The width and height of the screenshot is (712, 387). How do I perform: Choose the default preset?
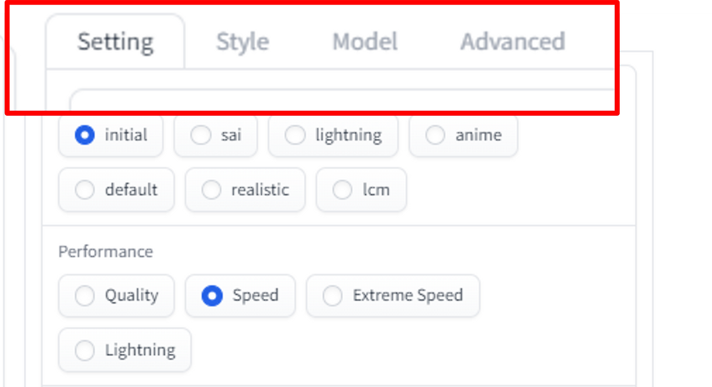tap(116, 190)
